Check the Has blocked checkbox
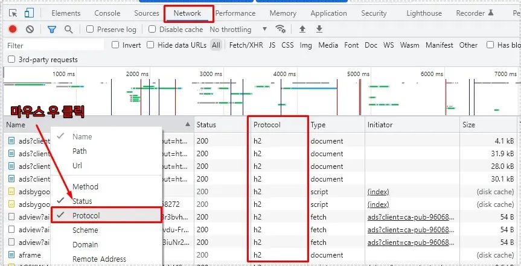The height and width of the screenshot is (266, 521). click(x=490, y=45)
